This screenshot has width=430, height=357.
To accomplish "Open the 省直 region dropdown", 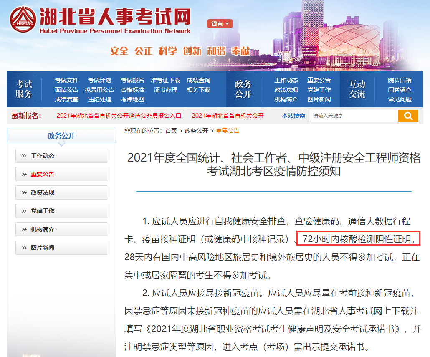I will (220, 24).
